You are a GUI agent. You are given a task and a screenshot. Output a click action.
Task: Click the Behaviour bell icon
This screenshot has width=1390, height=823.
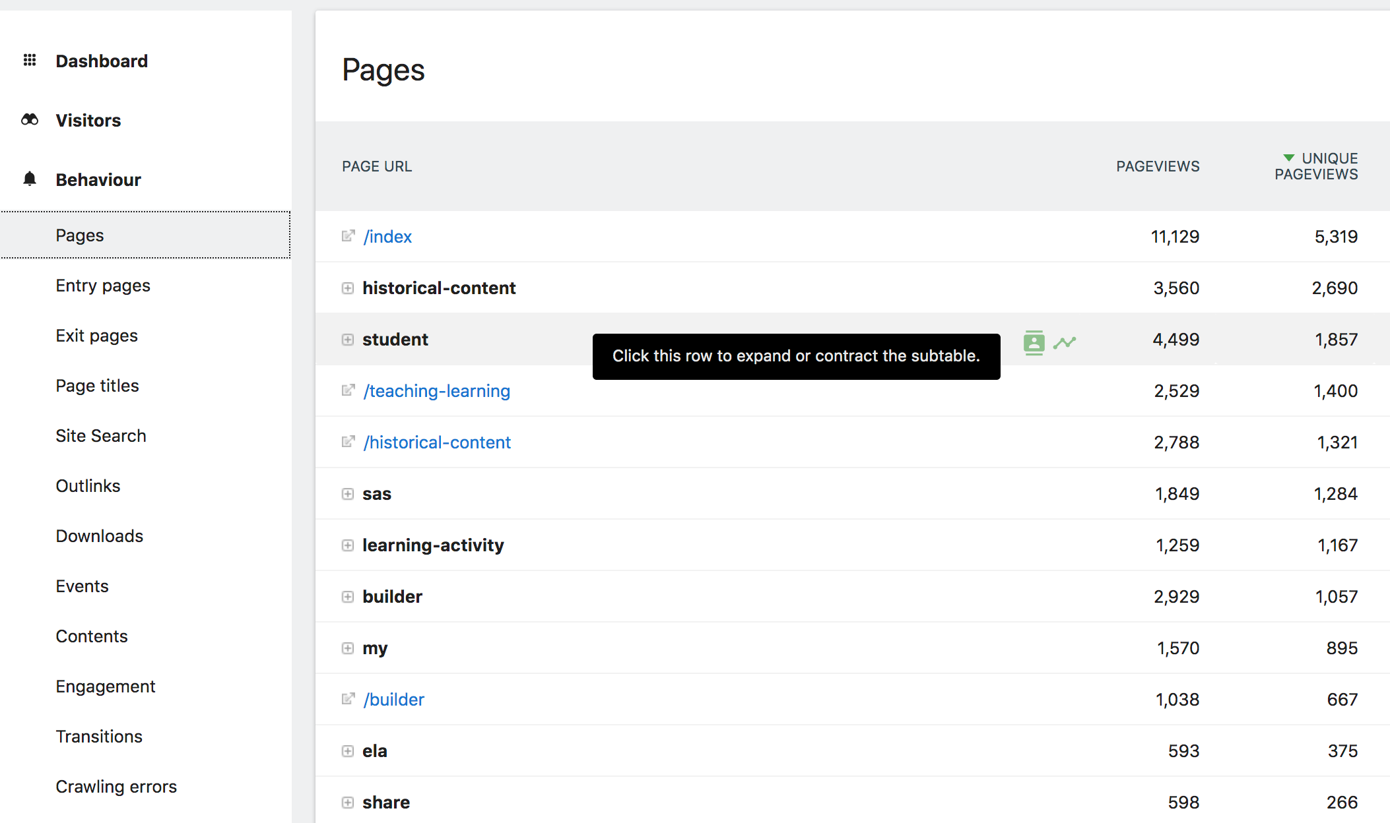click(29, 179)
